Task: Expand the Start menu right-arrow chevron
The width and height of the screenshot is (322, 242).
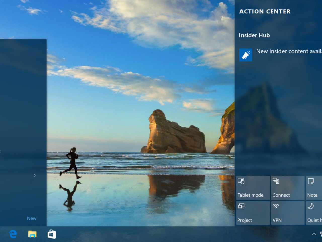Action: [x=35, y=175]
